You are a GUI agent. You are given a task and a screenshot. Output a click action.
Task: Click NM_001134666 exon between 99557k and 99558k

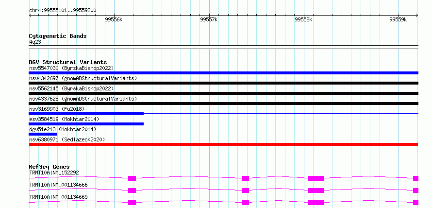coord(245,191)
